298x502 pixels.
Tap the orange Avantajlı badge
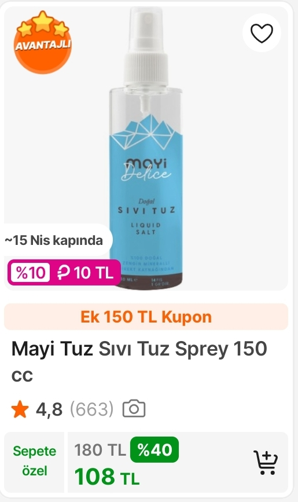(x=43, y=42)
